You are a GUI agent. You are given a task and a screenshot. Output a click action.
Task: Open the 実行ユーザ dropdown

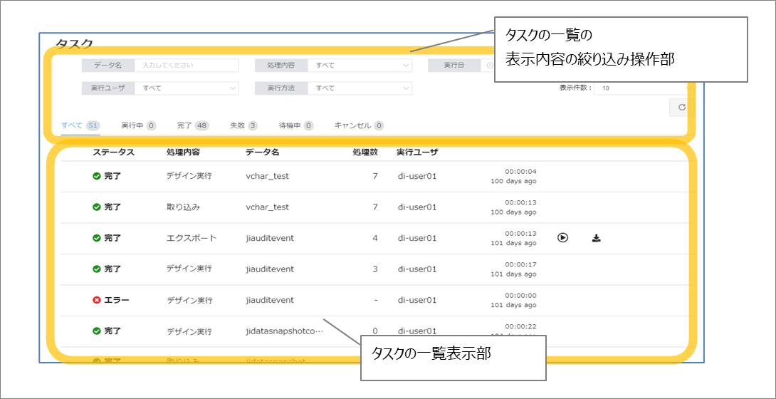pyautogui.click(x=187, y=88)
